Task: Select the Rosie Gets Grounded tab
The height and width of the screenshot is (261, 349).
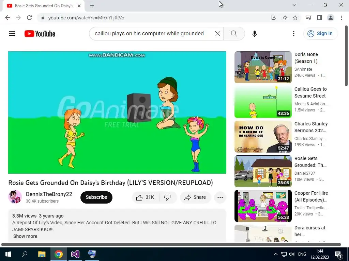Action: click(x=44, y=6)
